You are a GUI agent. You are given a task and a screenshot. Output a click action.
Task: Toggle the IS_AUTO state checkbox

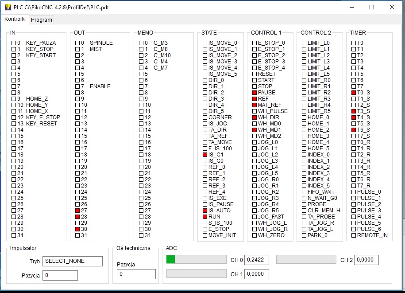(x=205, y=211)
